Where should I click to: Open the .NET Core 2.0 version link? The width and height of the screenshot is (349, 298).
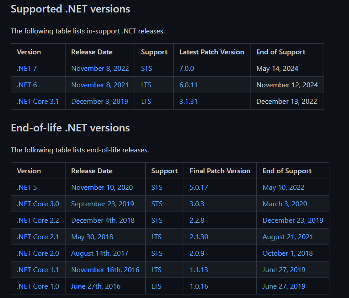tap(38, 253)
